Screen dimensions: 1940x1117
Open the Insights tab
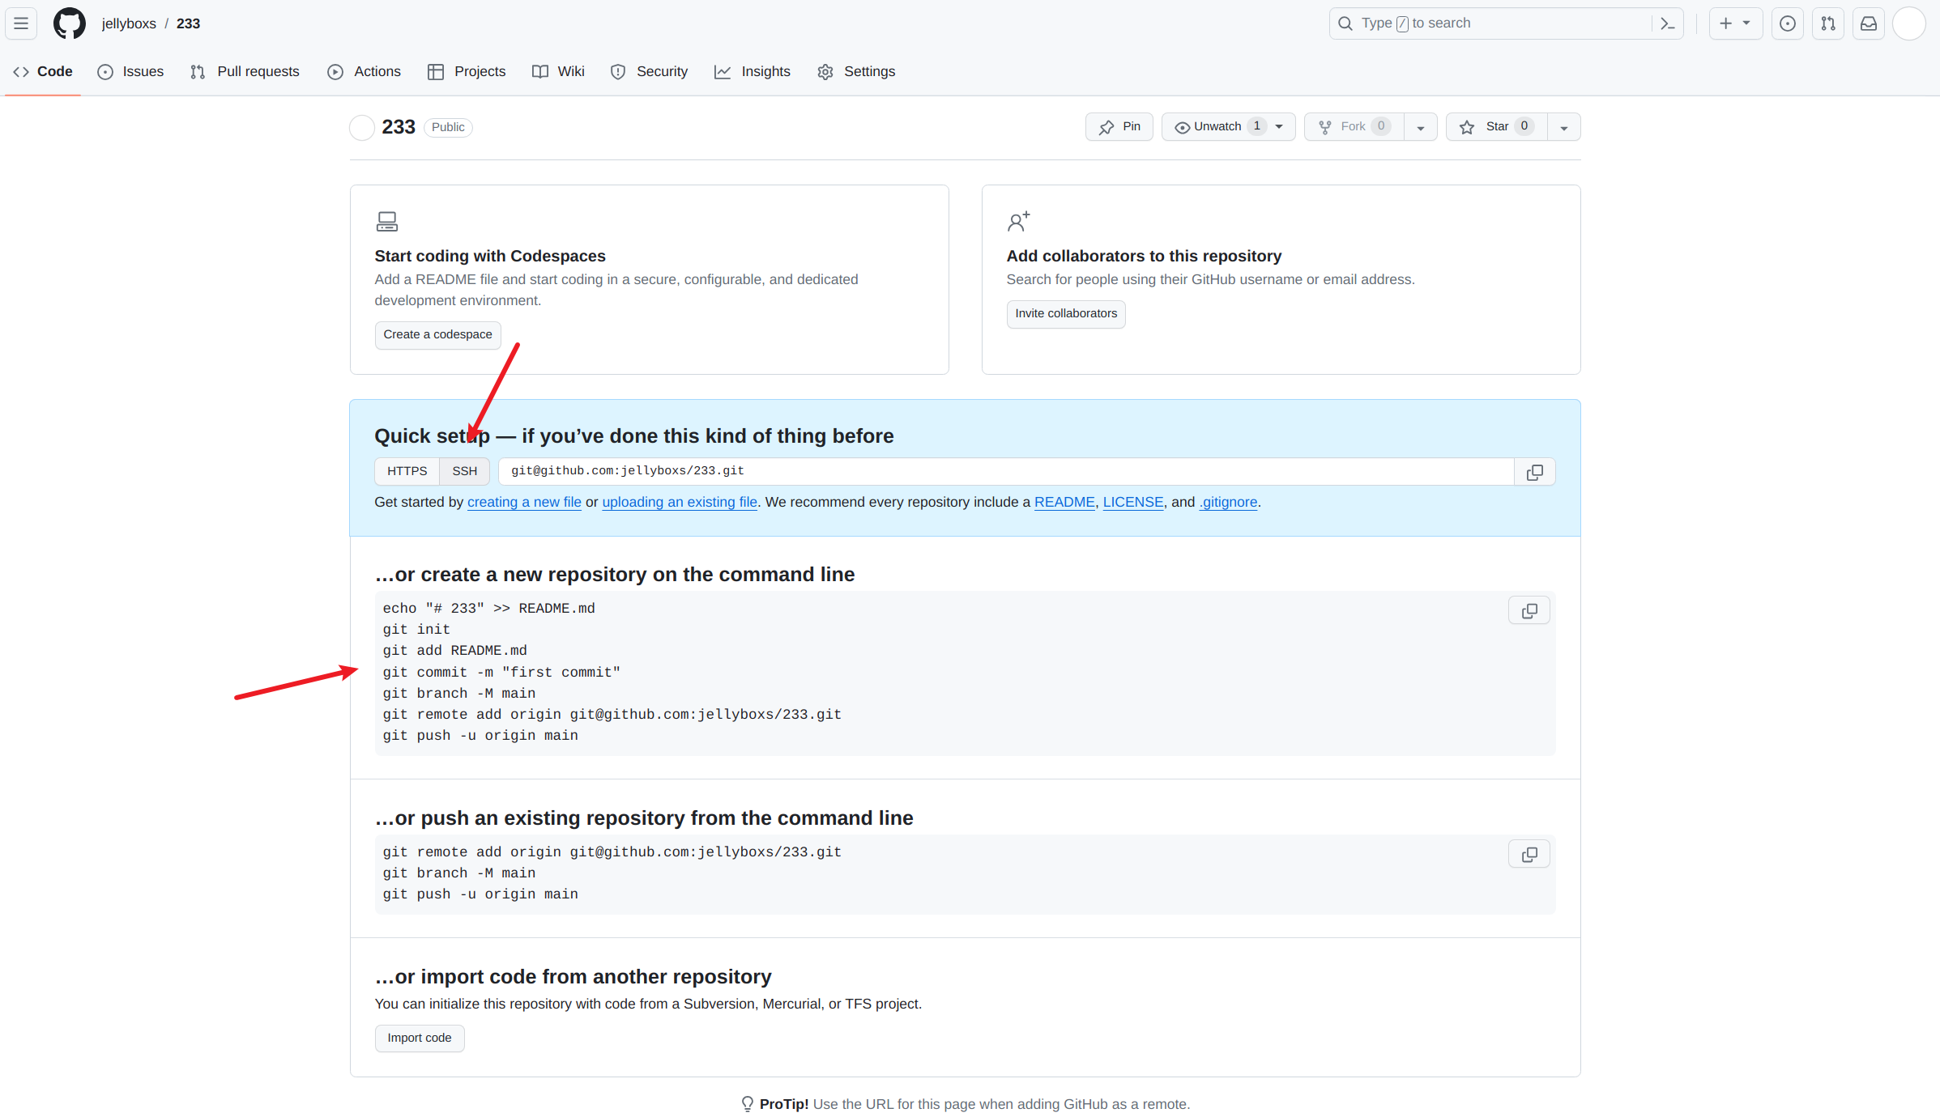coord(753,72)
